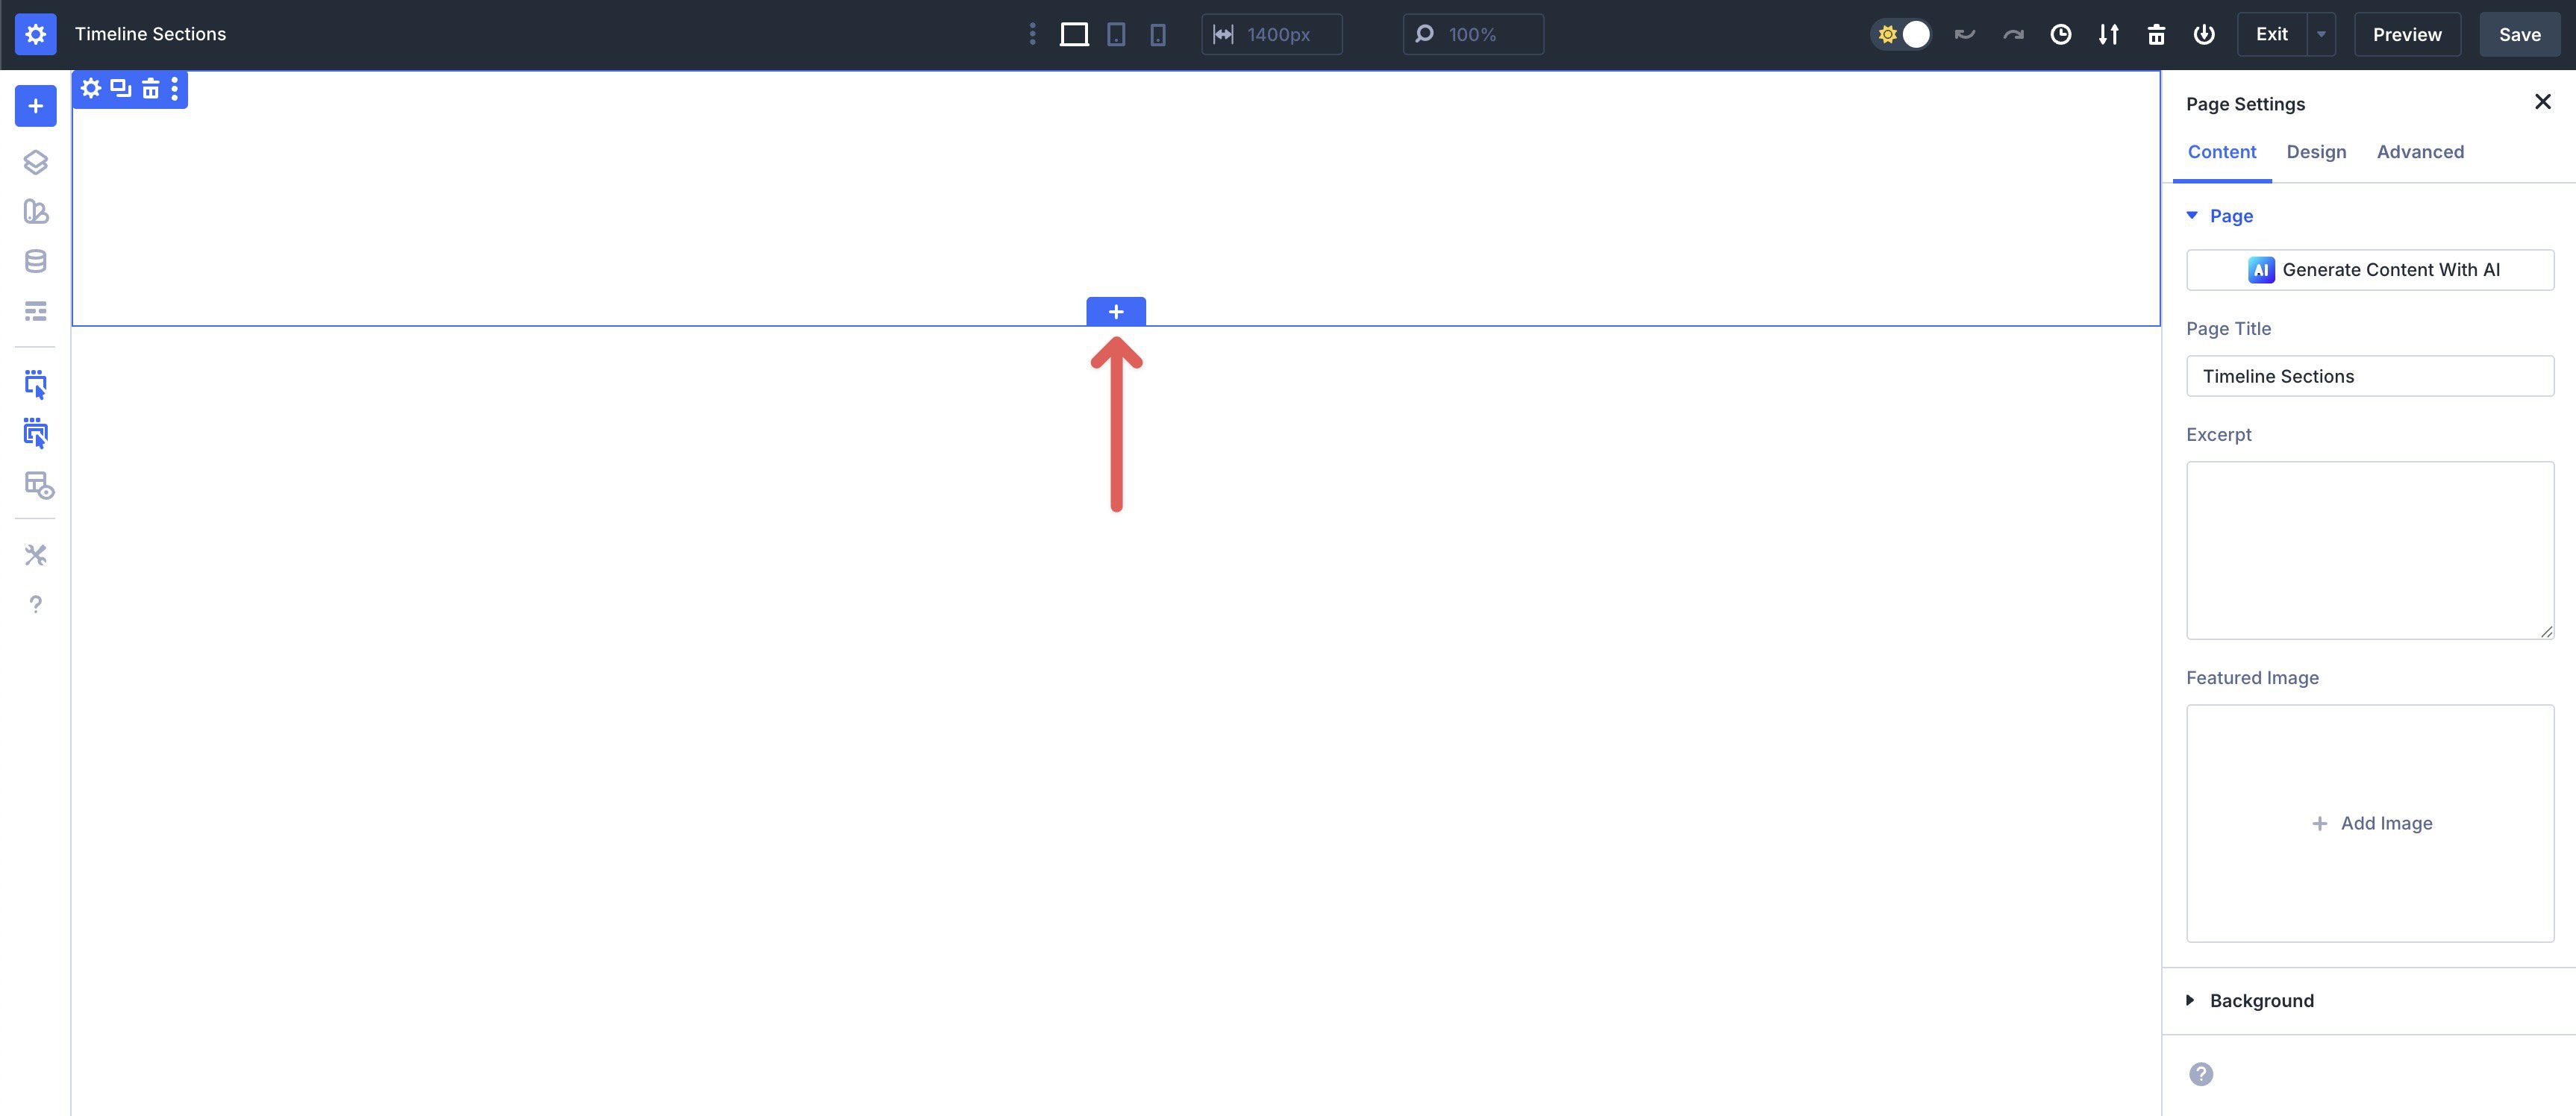Screen dimensions: 2576x1116
Task: Open the Advanced tab
Action: 2420,152
